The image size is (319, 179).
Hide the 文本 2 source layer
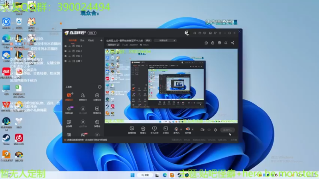pos(65,51)
